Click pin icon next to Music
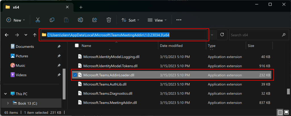The height and width of the screenshot is (116, 291). coord(59,65)
